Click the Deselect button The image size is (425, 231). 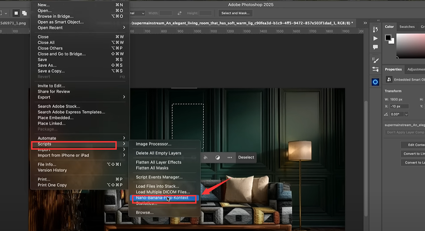tap(246, 157)
